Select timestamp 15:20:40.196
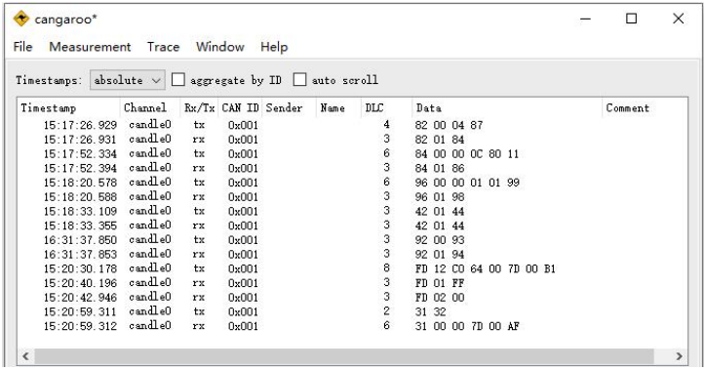705x370 pixels. click(x=80, y=283)
